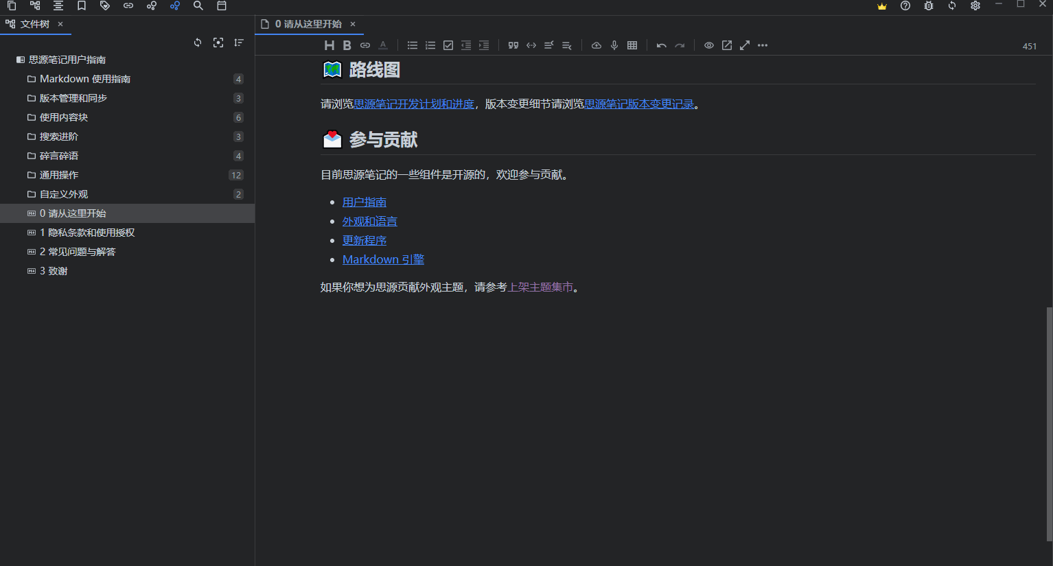Insert a table using the toolbar icon
Screen dimensions: 1053x566
click(x=632, y=45)
